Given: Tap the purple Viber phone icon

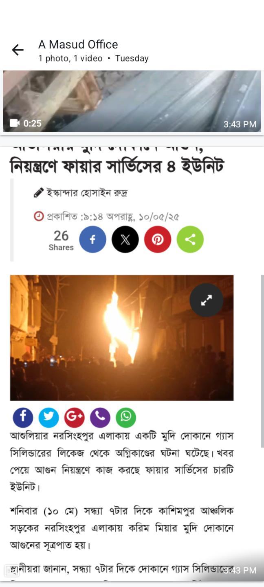Looking at the screenshot, I should click(100, 417).
